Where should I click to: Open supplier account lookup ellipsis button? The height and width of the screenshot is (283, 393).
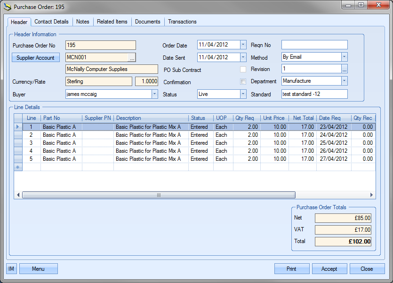tap(132, 57)
